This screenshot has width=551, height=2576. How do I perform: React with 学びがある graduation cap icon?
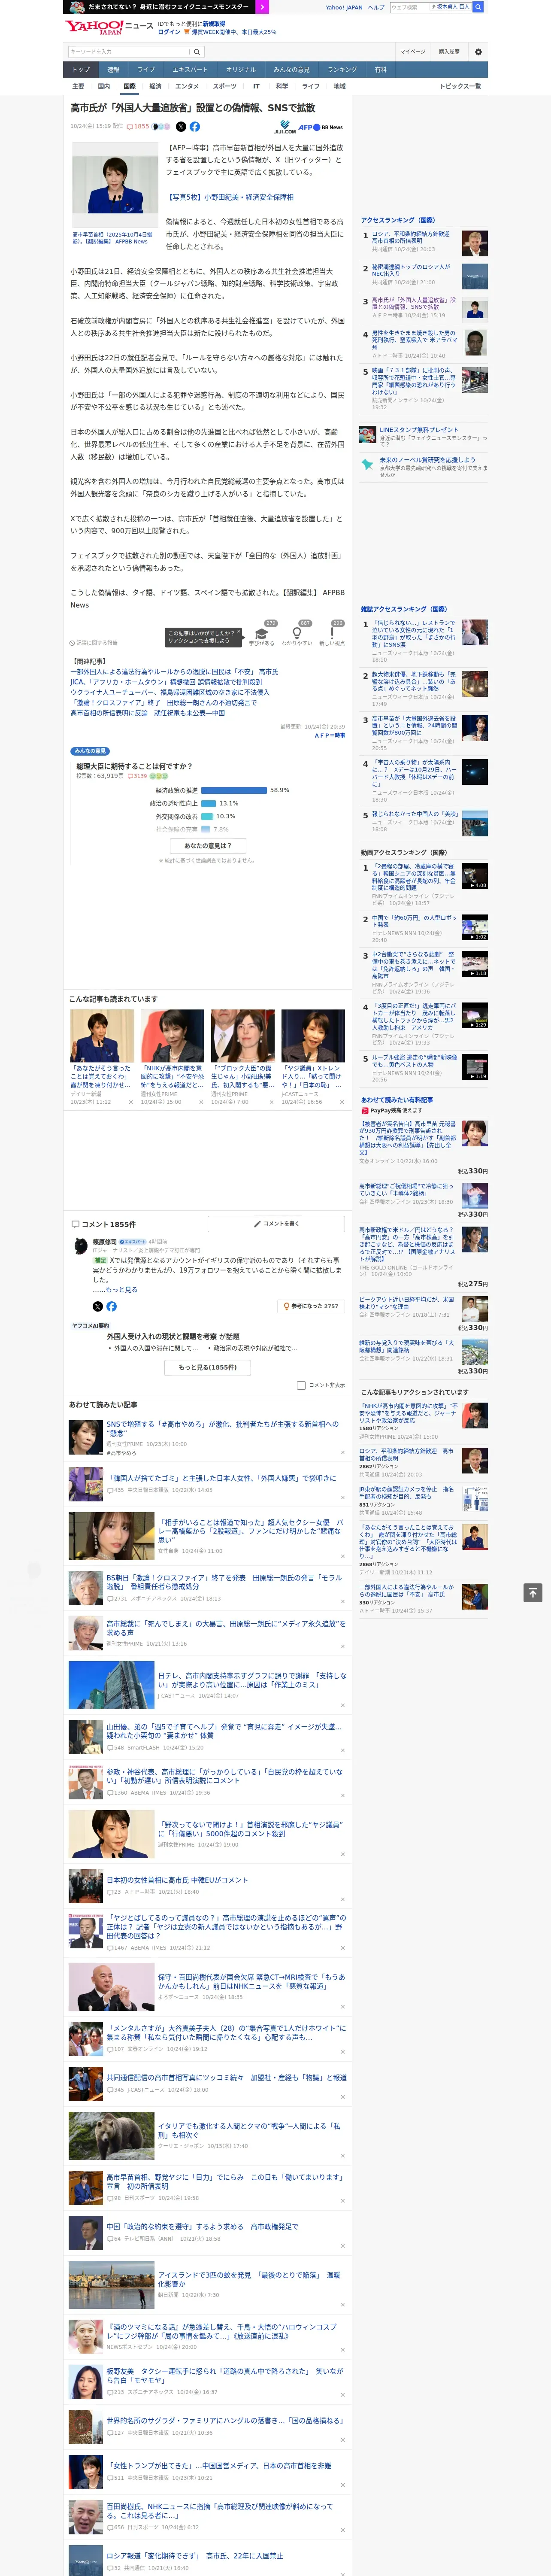(x=262, y=633)
